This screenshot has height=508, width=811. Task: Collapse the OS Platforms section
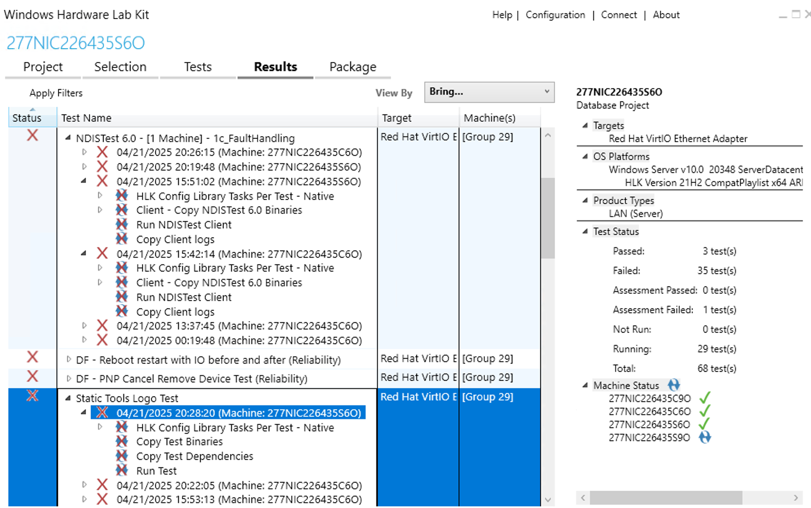pos(585,156)
